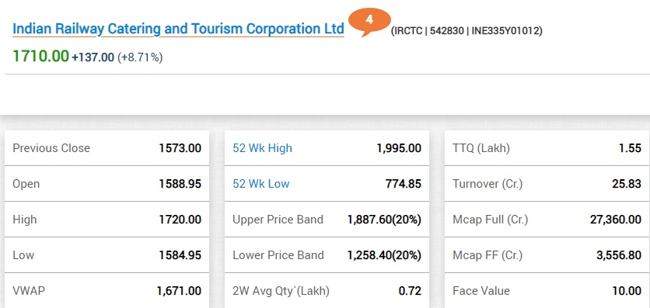Select the Mcap Full (Cr.) value
This screenshot has width=650, height=308.
tap(616, 220)
